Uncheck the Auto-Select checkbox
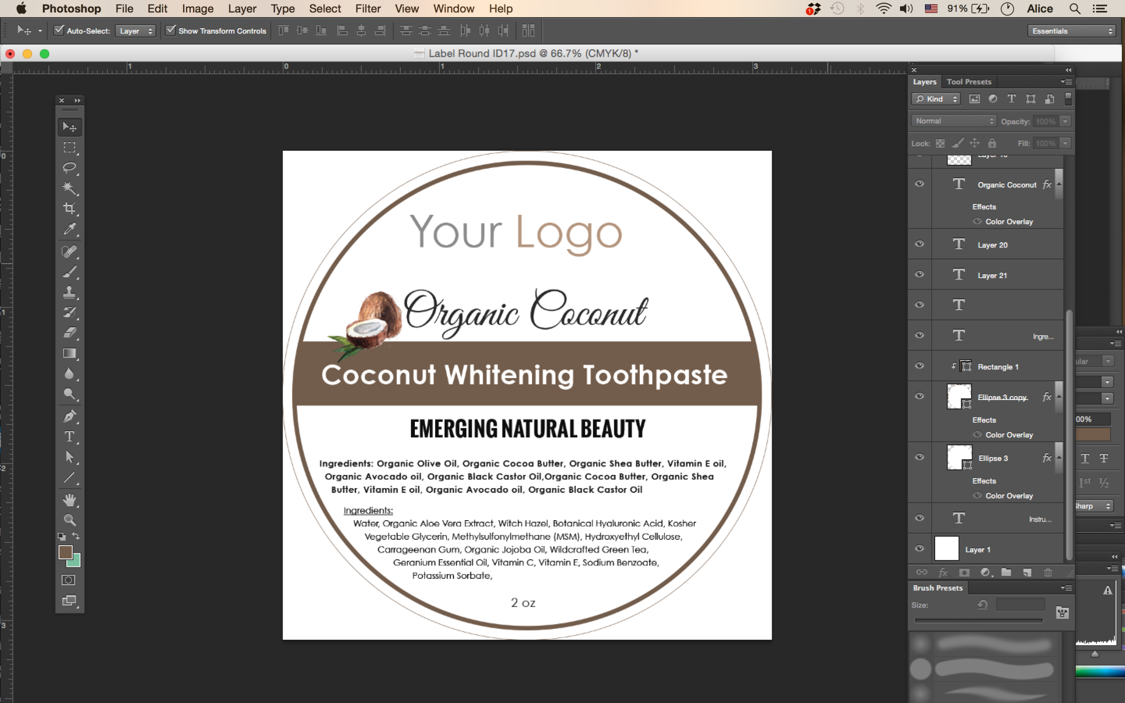 point(59,30)
